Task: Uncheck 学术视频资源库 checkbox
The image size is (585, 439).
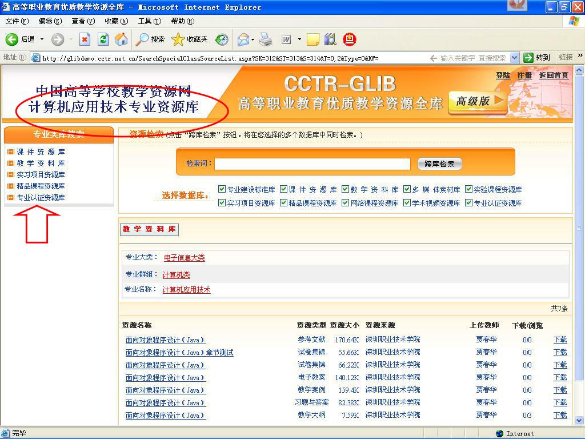Action: point(407,203)
